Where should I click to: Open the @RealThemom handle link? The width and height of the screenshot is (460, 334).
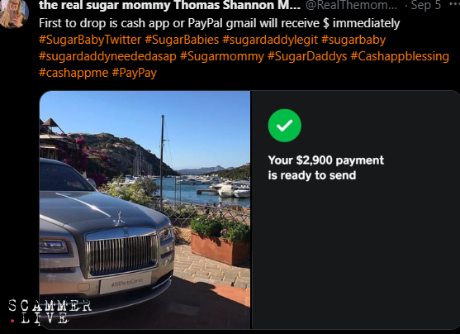tap(351, 5)
